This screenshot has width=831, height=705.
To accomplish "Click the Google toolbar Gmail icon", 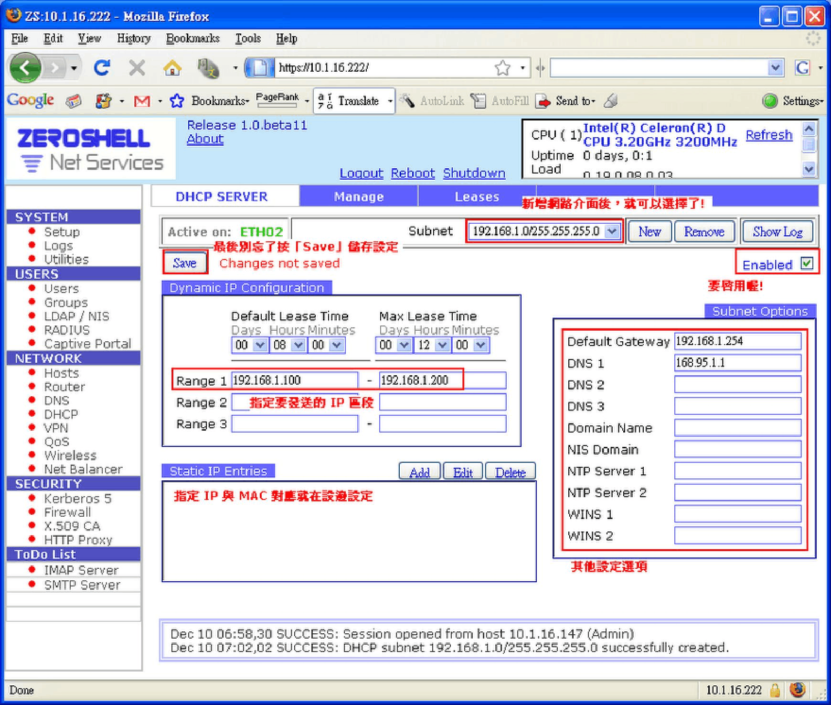I will (x=142, y=101).
